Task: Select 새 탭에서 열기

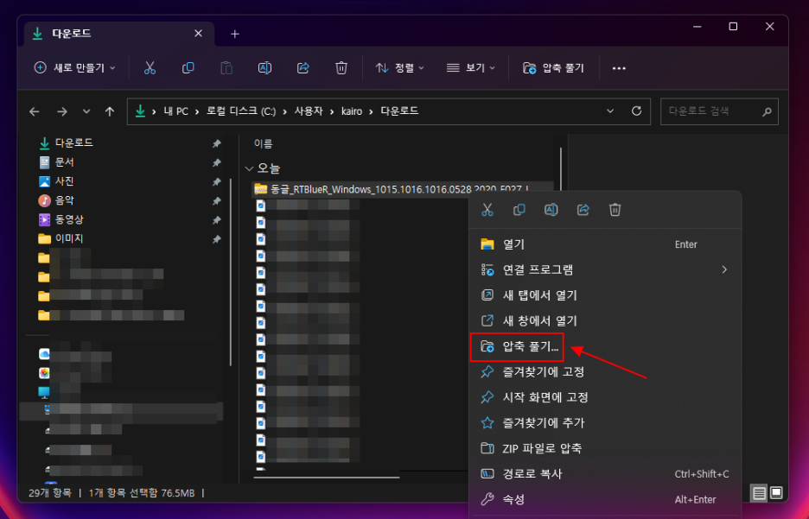Action: click(x=605, y=295)
